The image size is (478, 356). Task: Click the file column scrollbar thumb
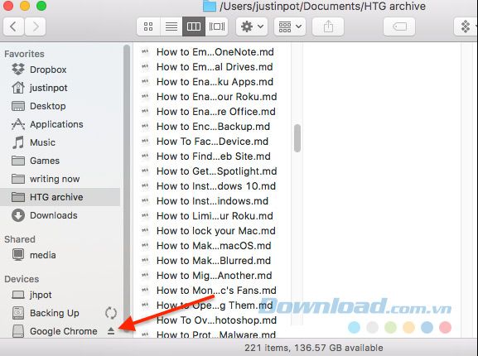[x=297, y=138]
